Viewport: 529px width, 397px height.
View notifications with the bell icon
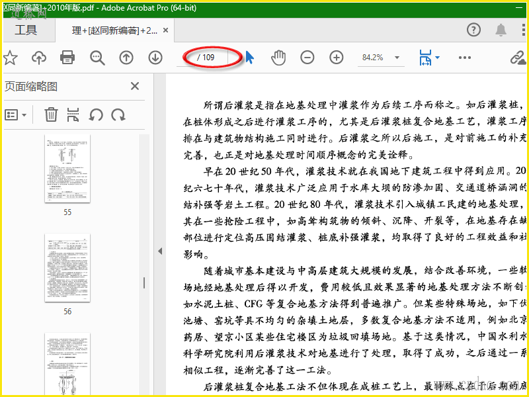(x=501, y=30)
